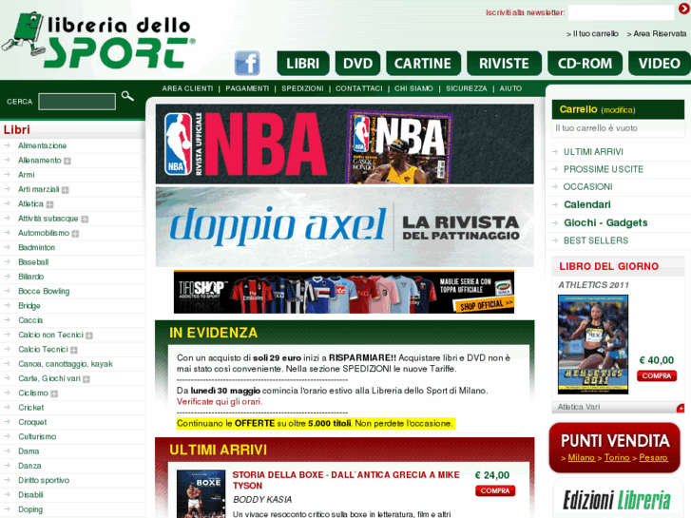Open the CD-ROM tab
Screen dimensions: 691x518
click(x=585, y=64)
